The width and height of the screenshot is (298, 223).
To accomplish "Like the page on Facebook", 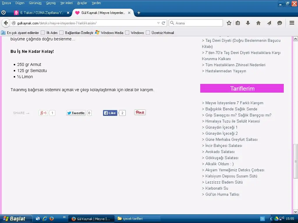I will [110, 113].
